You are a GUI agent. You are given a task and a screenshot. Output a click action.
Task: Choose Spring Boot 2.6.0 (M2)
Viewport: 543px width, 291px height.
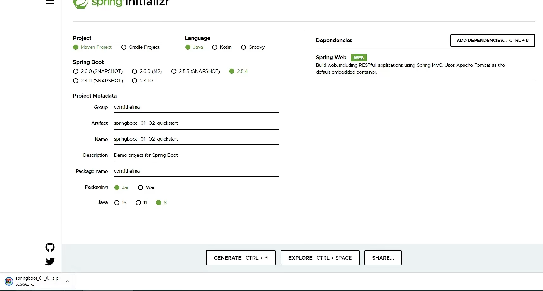coord(147,71)
